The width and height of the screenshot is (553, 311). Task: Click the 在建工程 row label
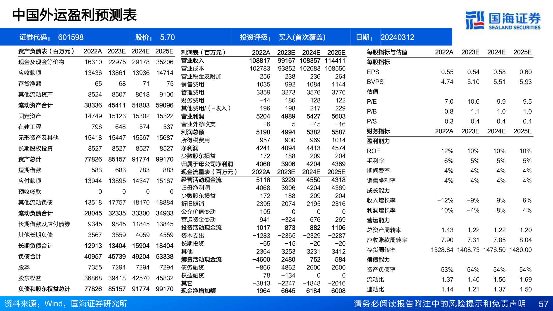30,127
